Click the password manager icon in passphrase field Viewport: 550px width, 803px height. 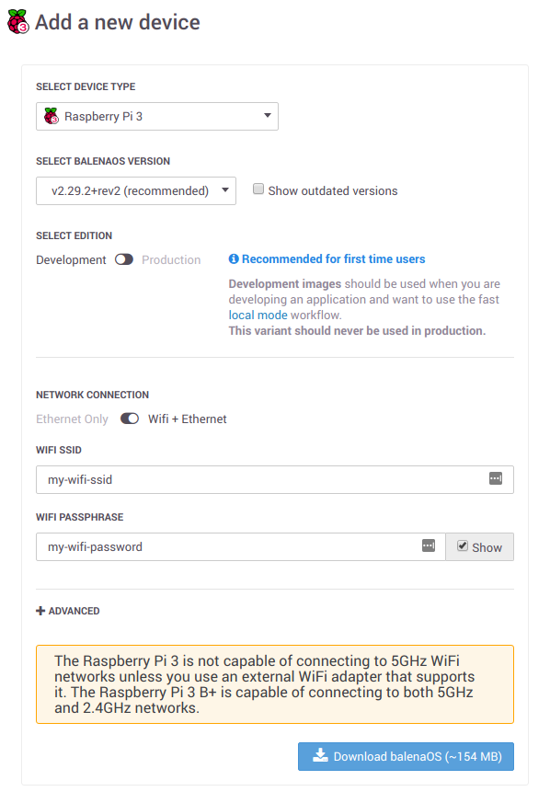[x=429, y=546]
